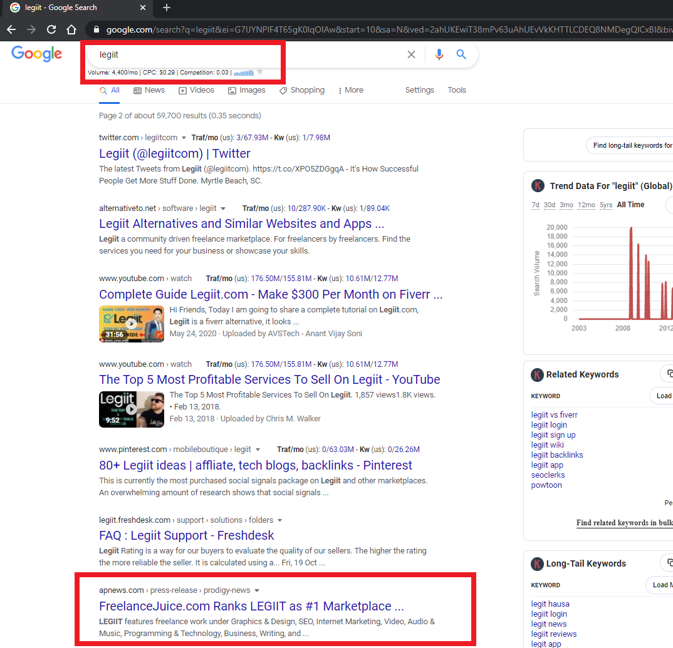Select 5yrs trend range
Screen dimensions: 673x648
(x=606, y=205)
